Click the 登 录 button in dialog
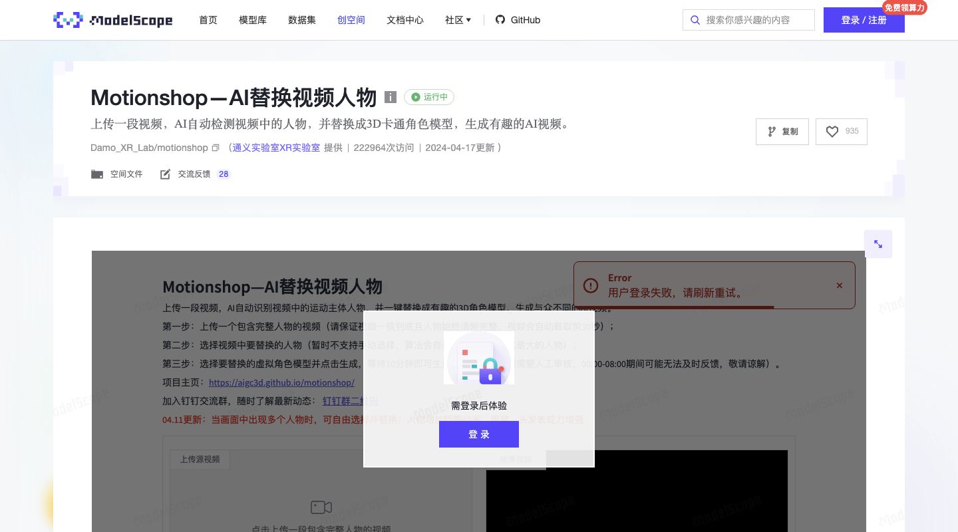Viewport: 958px width, 532px height. 479,434
